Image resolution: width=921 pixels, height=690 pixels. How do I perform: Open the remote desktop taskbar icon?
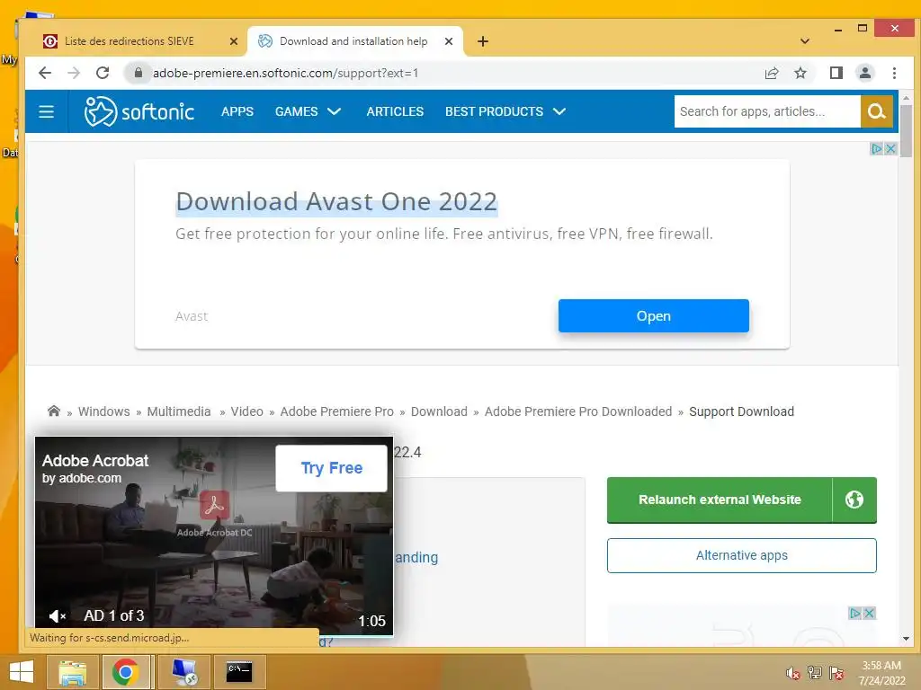tap(184, 672)
